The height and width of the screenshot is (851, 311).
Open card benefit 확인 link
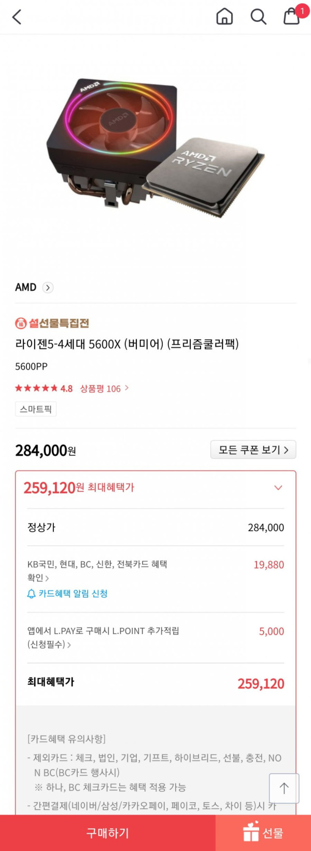click(38, 578)
